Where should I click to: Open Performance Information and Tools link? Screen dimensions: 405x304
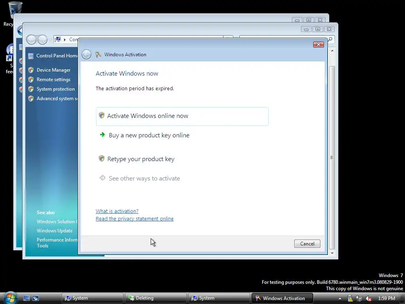coord(57,243)
